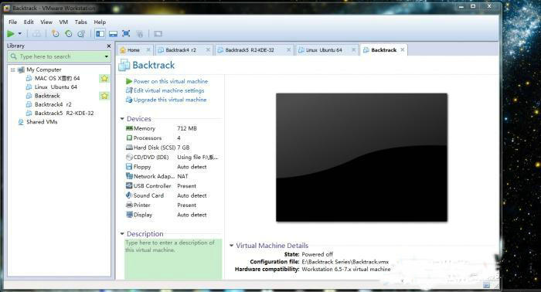Viewport: 541px width, 292px height.
Task: Open the Library search dropdown arrow
Action: pyautogui.click(x=107, y=56)
